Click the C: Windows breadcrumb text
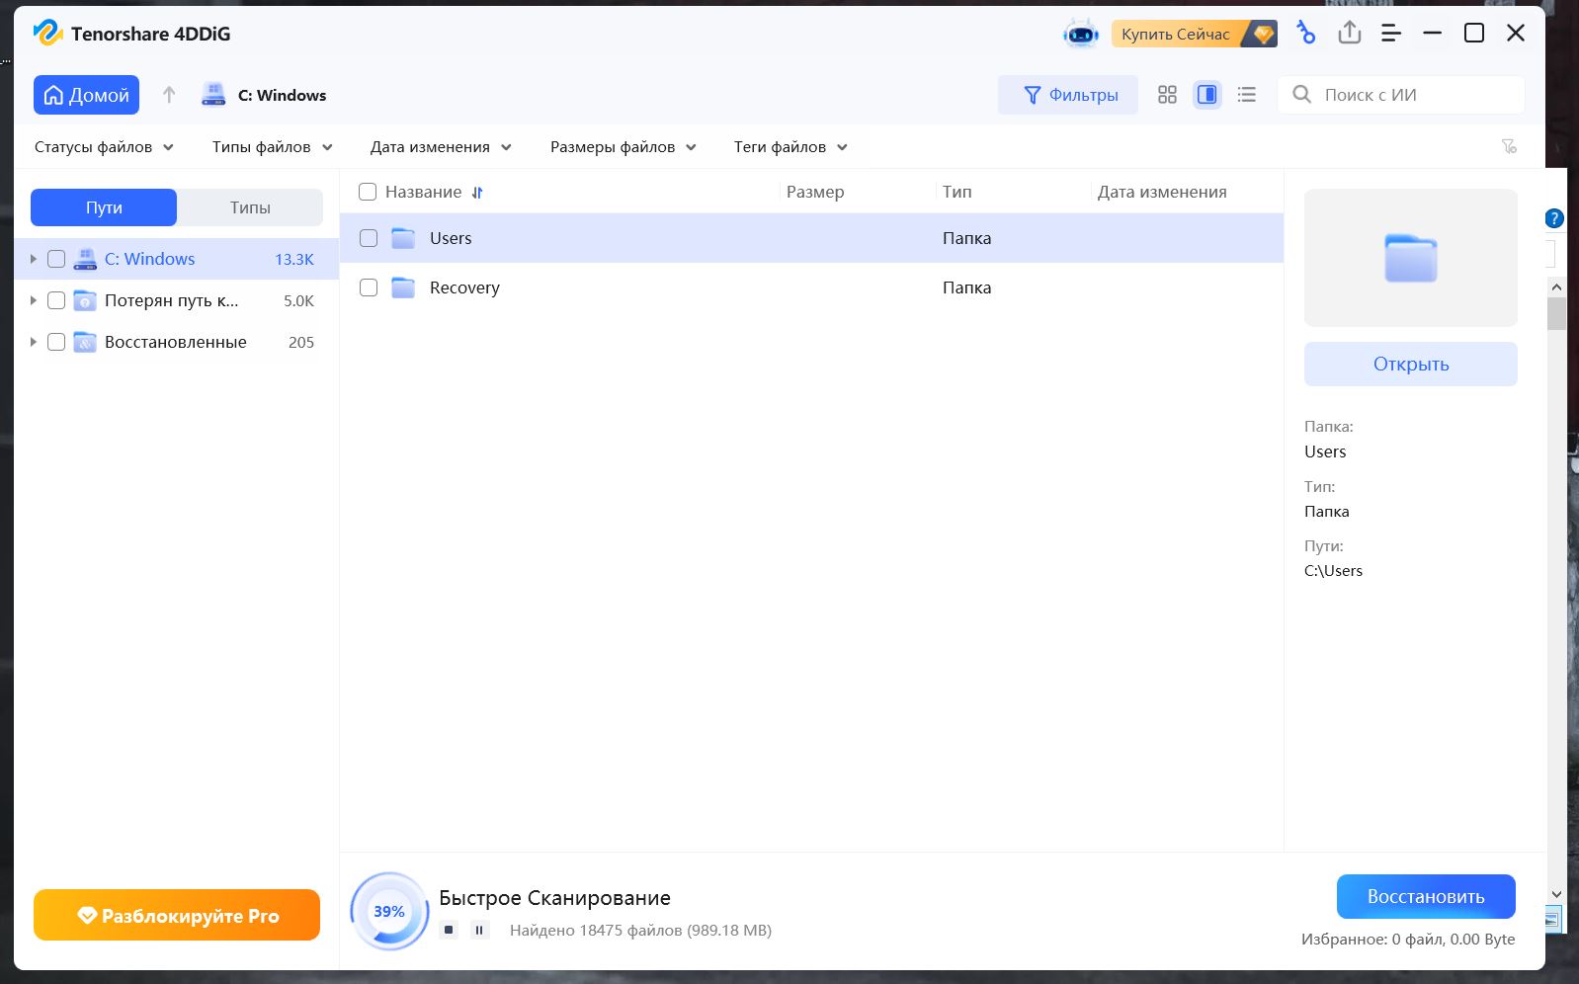The image size is (1579, 984). click(x=282, y=95)
